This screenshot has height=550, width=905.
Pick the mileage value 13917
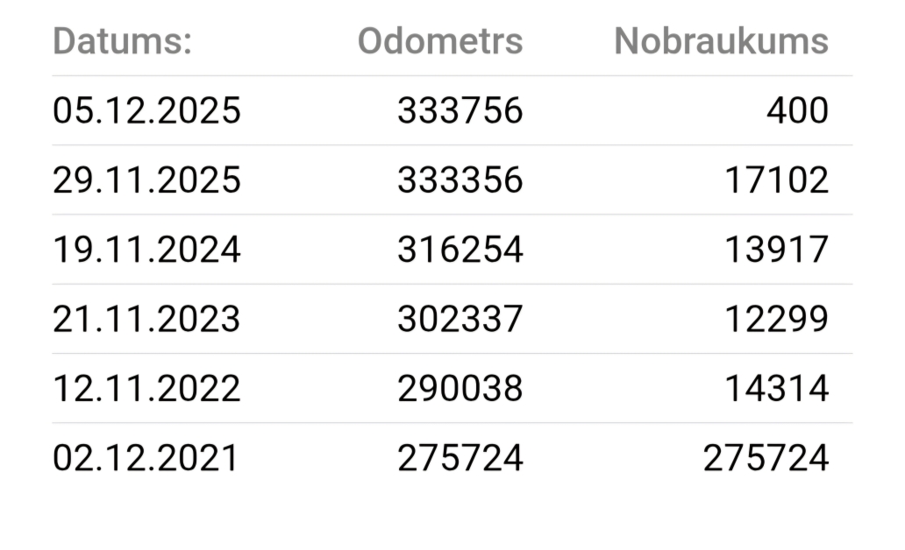click(x=776, y=250)
